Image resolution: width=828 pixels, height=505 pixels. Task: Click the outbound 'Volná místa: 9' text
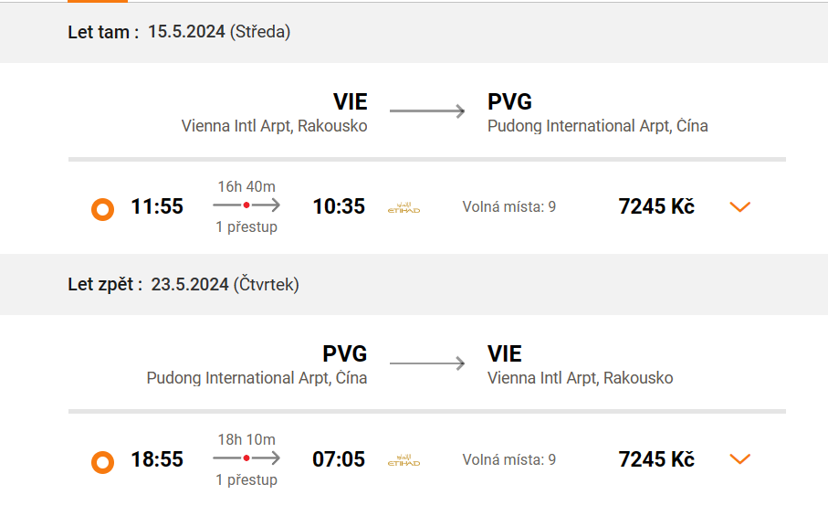point(509,206)
